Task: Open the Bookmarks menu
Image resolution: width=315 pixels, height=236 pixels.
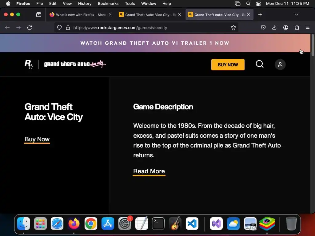Action: click(x=108, y=3)
